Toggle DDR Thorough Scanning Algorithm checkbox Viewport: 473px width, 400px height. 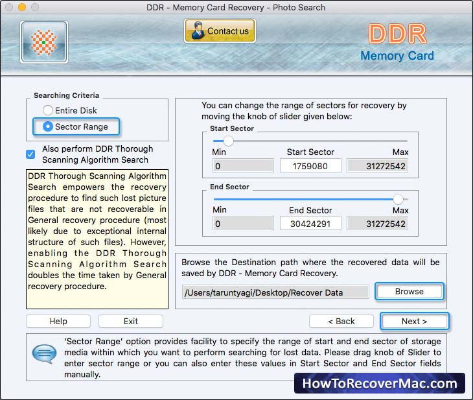tap(30, 154)
